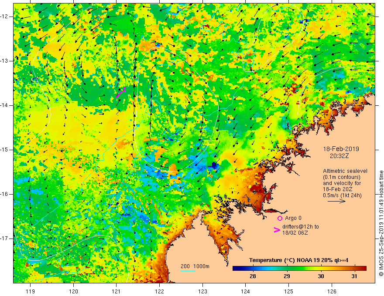Screen dimensions: 384x296
Task: Click longitude axis label 126
Action: coord(332,291)
